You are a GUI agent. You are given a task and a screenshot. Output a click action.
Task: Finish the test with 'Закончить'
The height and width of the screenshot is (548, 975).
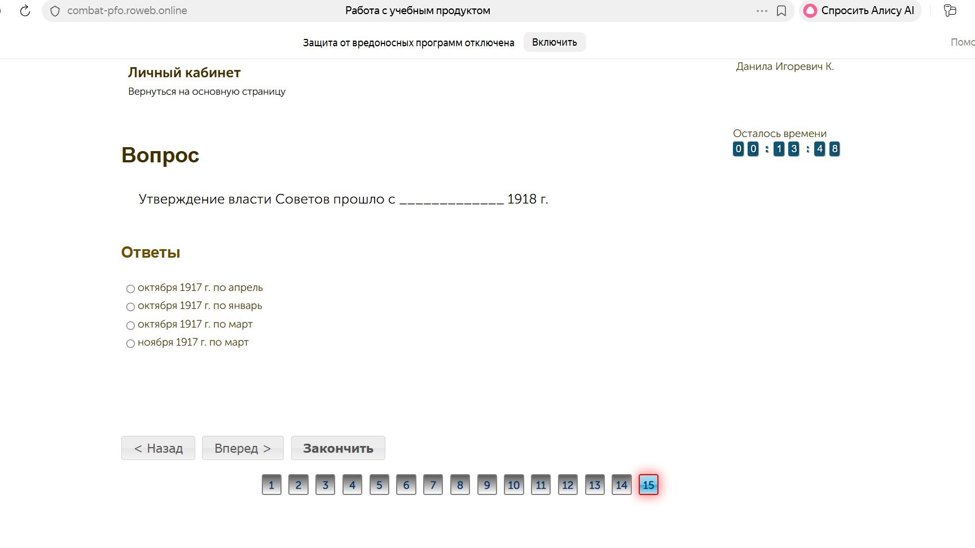tap(338, 448)
